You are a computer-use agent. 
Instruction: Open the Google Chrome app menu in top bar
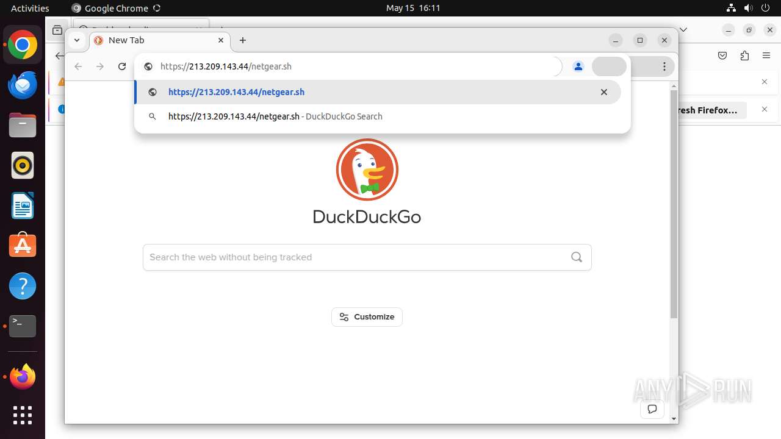click(x=116, y=8)
